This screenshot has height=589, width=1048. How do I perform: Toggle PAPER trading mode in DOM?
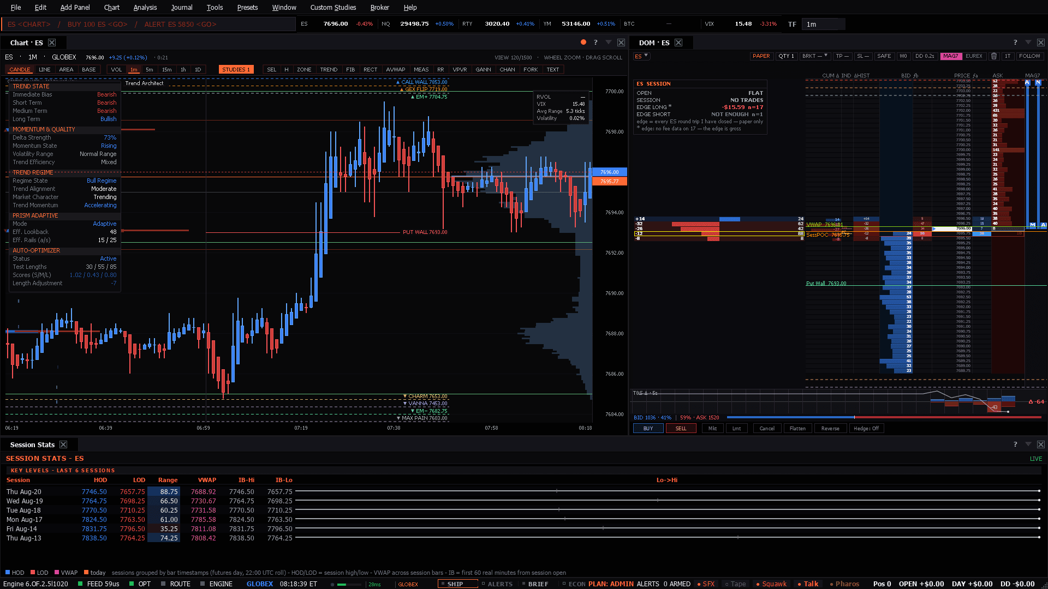[761, 56]
